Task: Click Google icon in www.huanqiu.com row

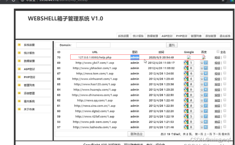Action: 189,90
